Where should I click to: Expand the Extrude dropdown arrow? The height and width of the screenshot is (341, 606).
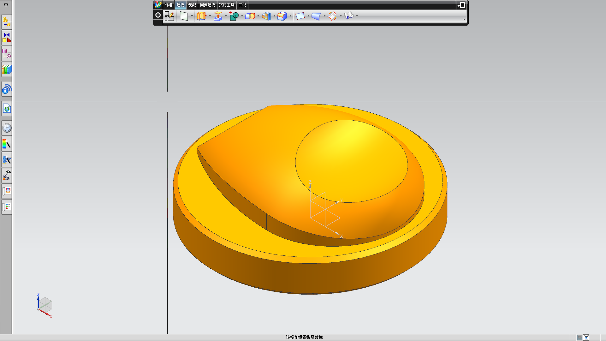pos(210,16)
